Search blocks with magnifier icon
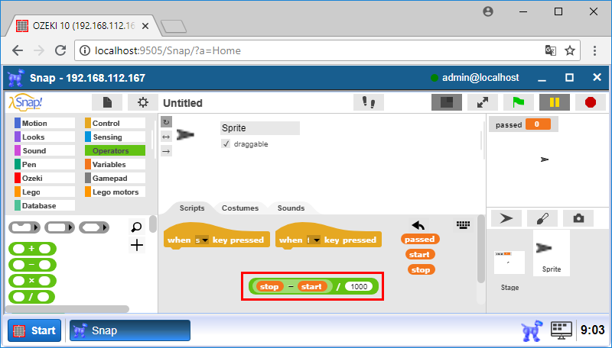 point(137,227)
